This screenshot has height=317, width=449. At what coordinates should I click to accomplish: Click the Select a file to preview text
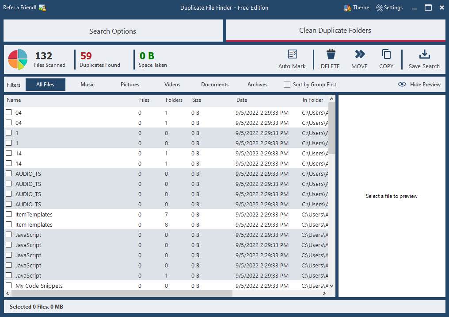tap(392, 196)
